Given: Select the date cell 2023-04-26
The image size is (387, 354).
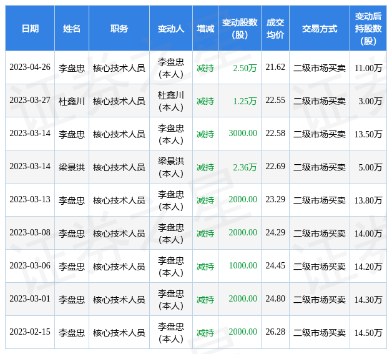Looking at the screenshot, I should coord(30,67).
